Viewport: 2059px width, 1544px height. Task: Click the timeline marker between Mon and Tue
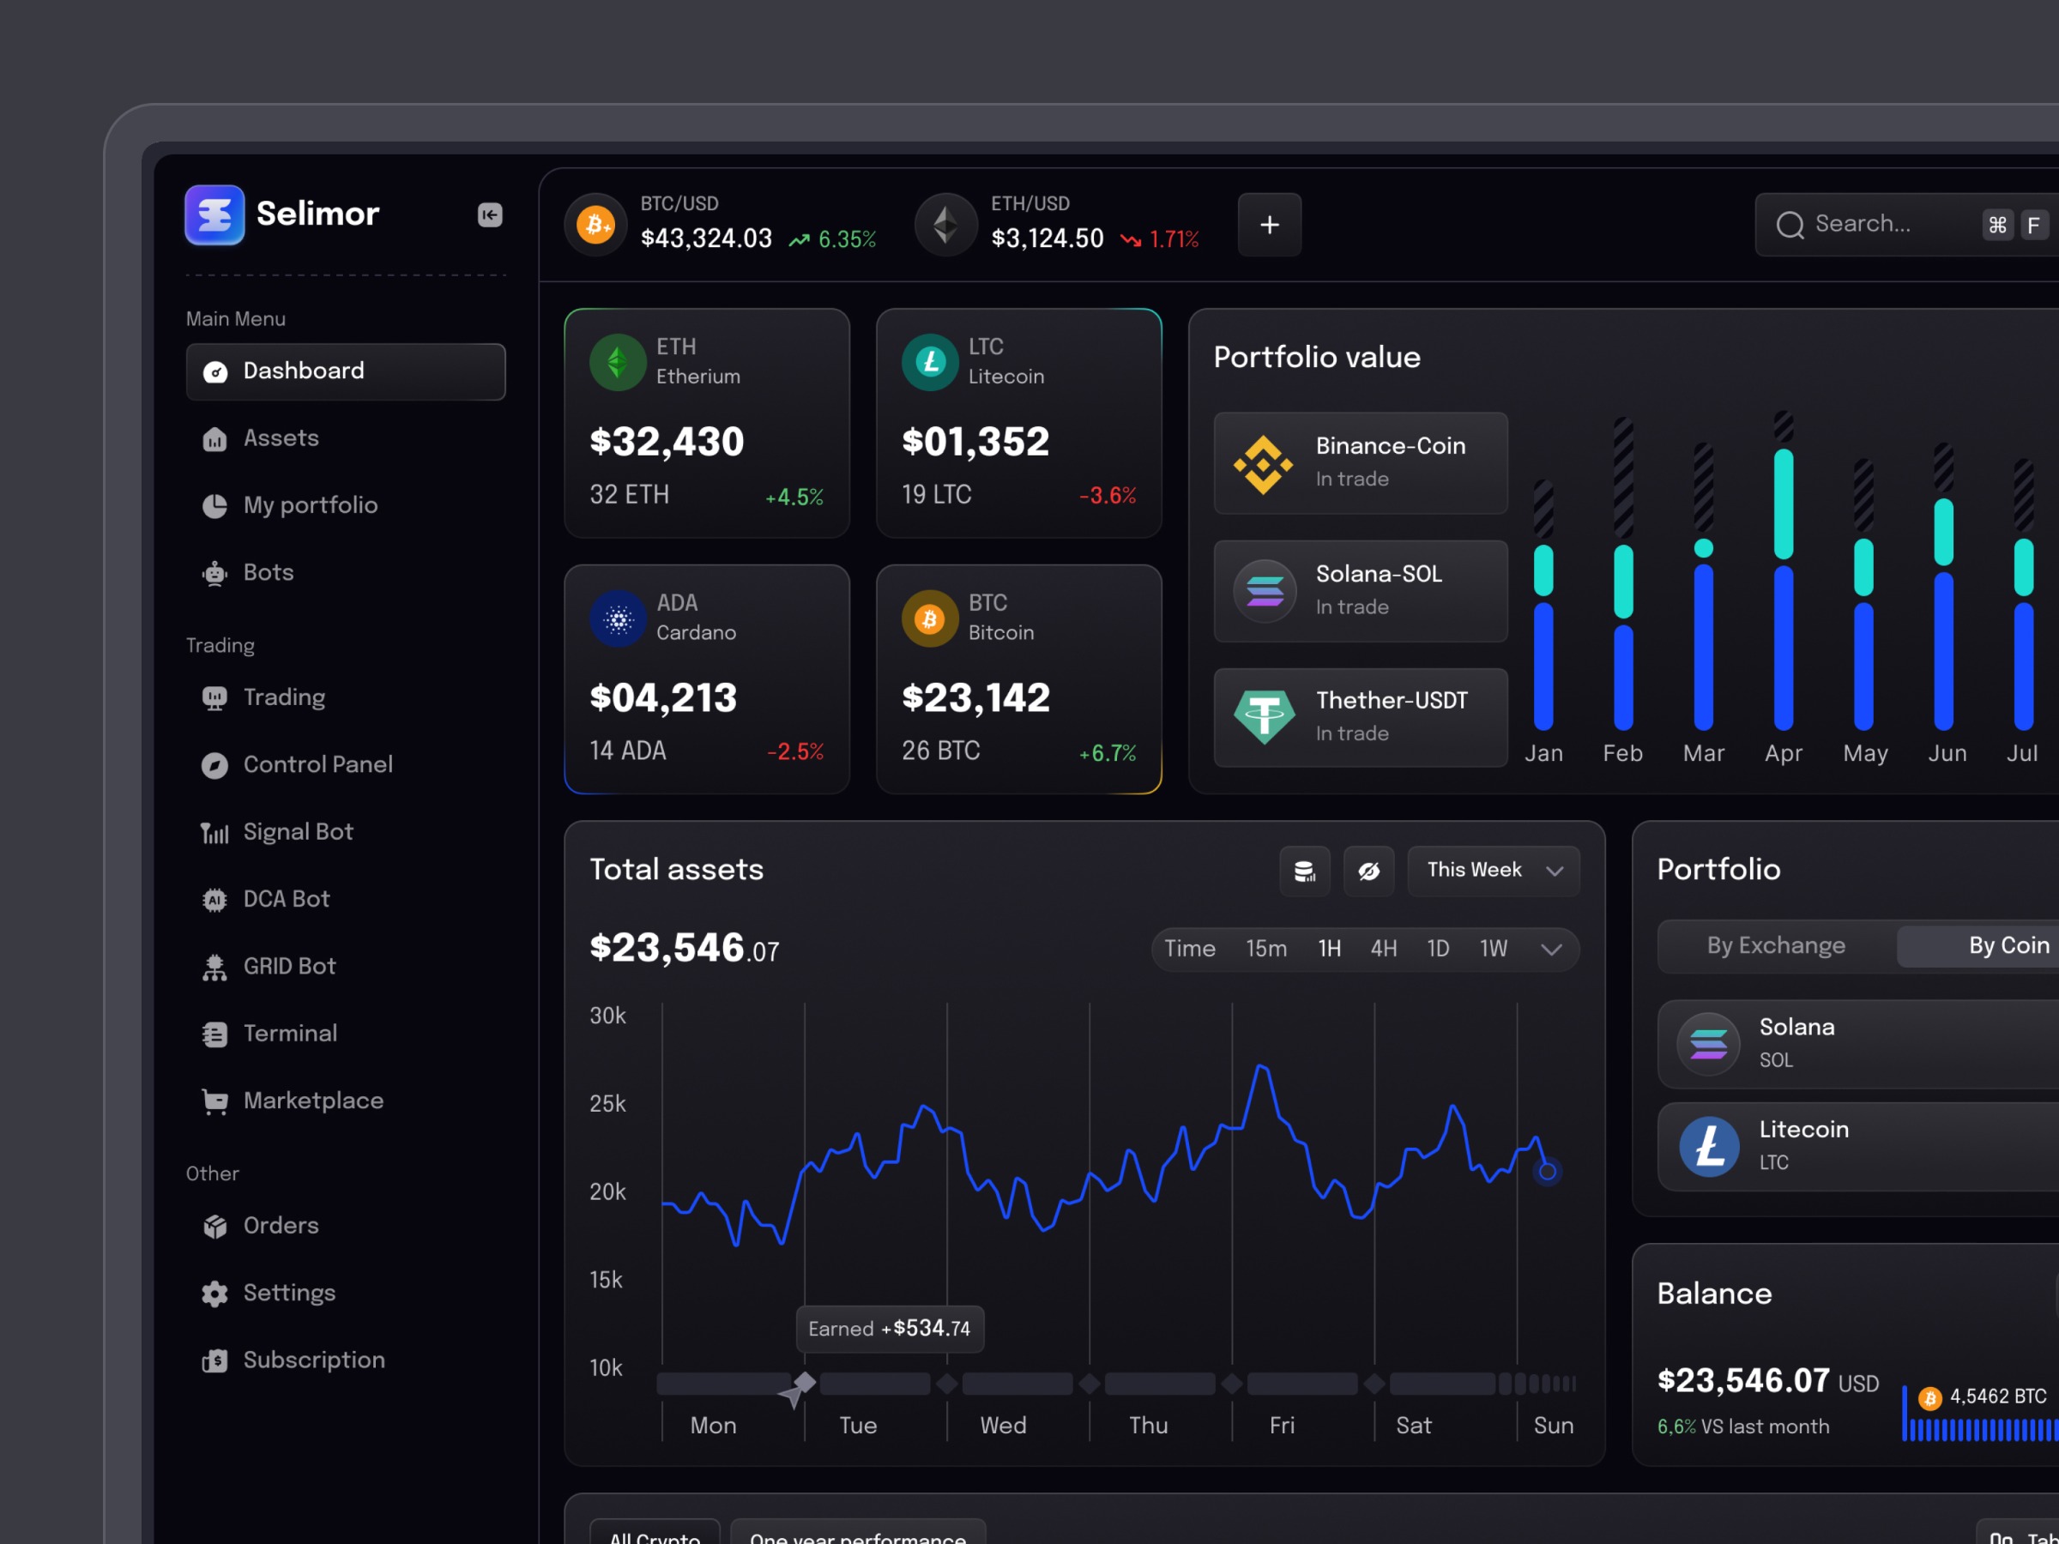pyautogui.click(x=806, y=1384)
